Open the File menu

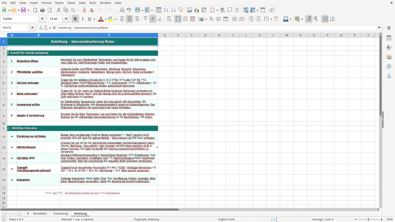[x=4, y=3]
